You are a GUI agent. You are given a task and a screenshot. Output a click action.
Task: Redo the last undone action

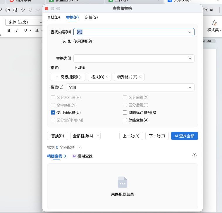(30, 10)
